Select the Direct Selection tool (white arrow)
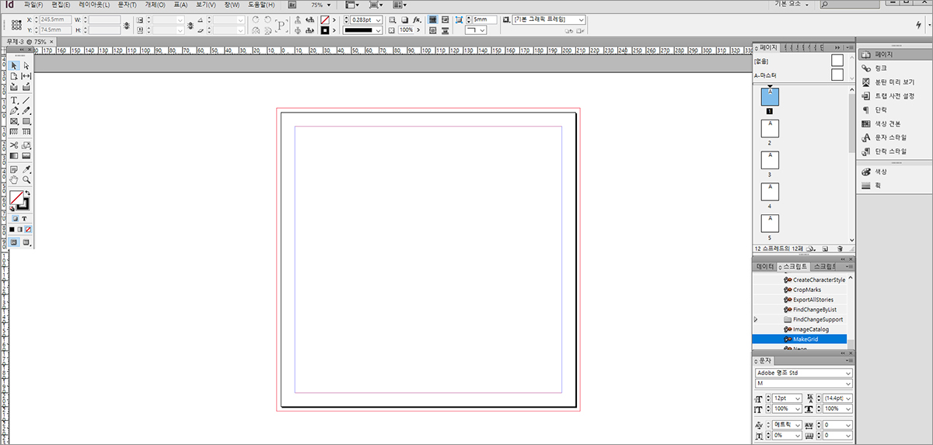The width and height of the screenshot is (933, 445). 26,66
